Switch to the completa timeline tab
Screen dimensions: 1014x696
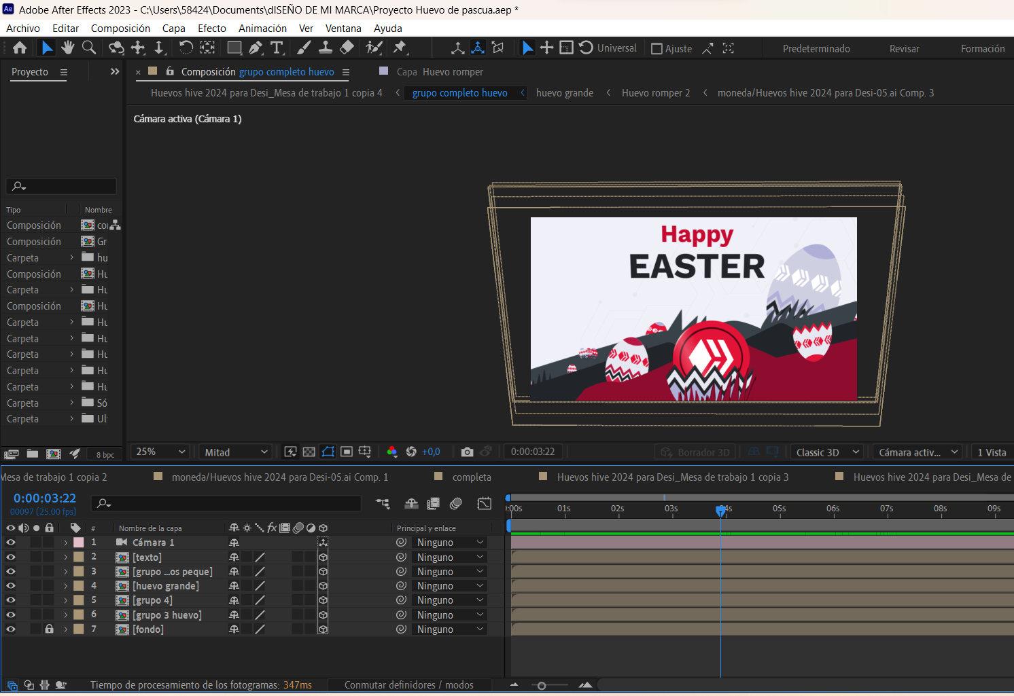coord(471,477)
